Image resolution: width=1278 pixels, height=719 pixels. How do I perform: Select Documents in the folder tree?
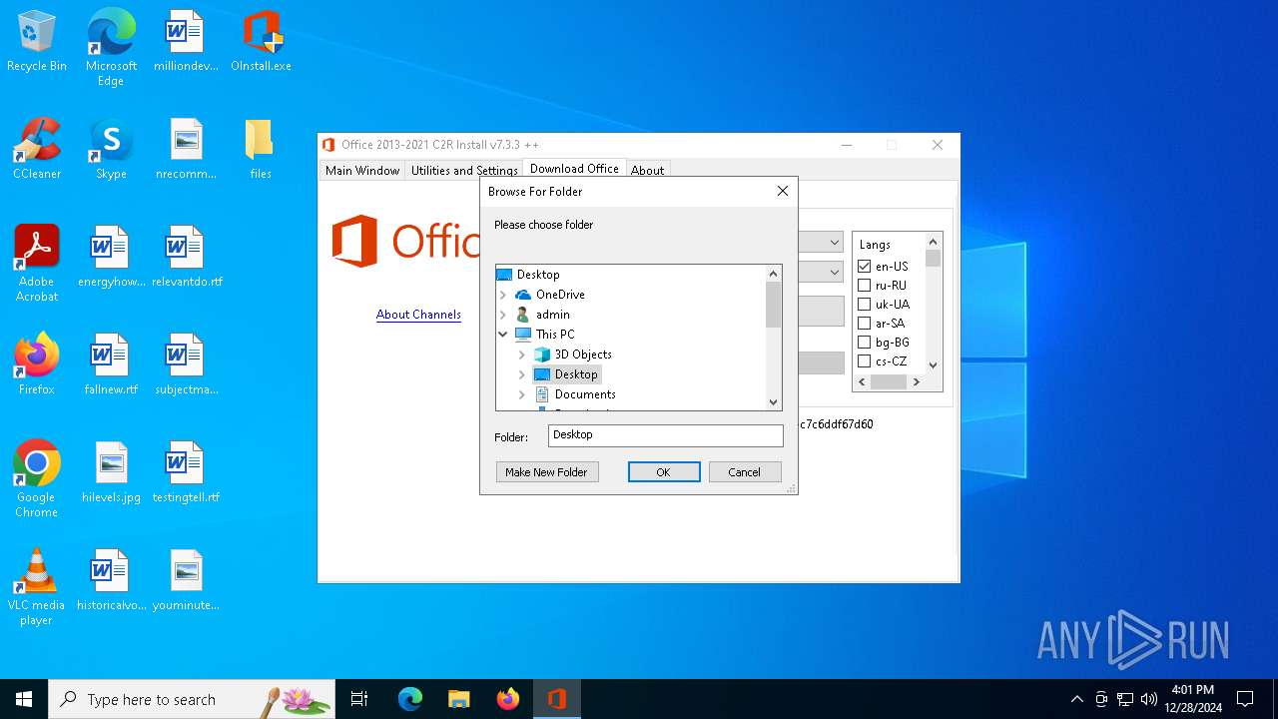(x=585, y=394)
